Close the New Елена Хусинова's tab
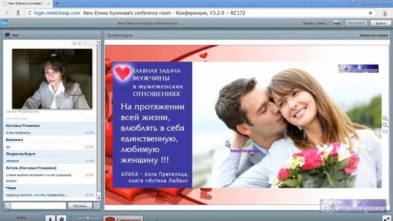This screenshot has width=393, height=221. click(49, 4)
